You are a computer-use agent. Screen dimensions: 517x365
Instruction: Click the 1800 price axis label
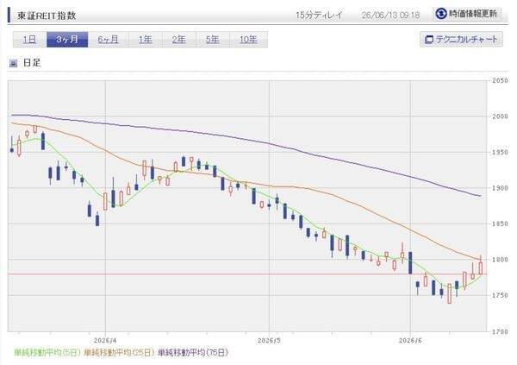[x=500, y=260]
